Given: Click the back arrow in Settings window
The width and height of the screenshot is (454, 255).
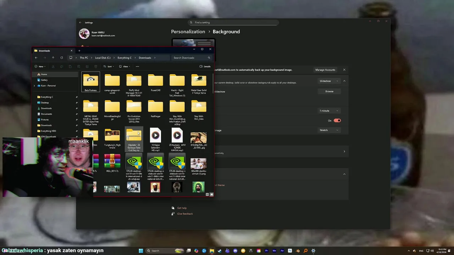Looking at the screenshot, I should pyautogui.click(x=80, y=22).
